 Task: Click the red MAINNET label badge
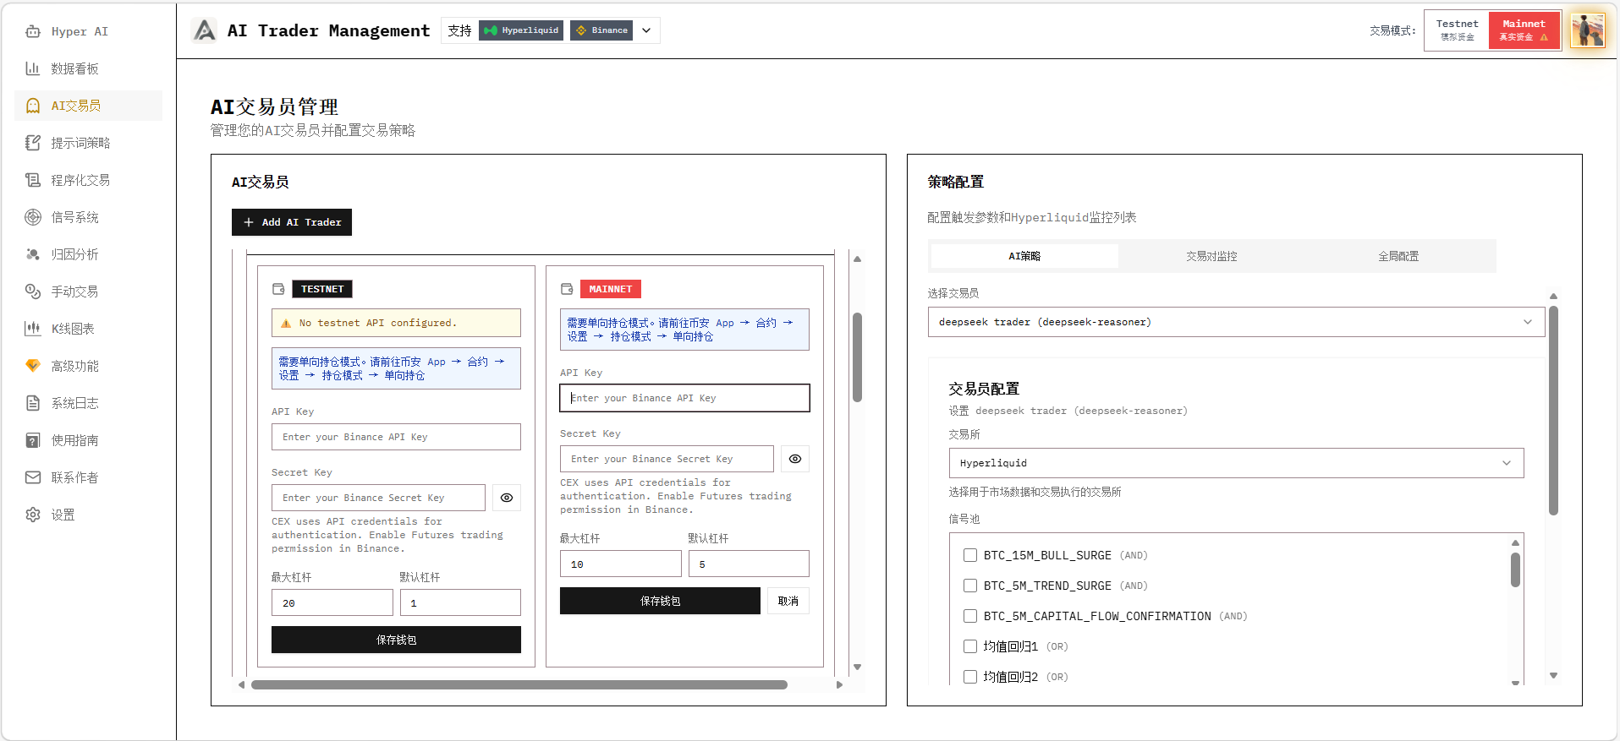(x=611, y=289)
